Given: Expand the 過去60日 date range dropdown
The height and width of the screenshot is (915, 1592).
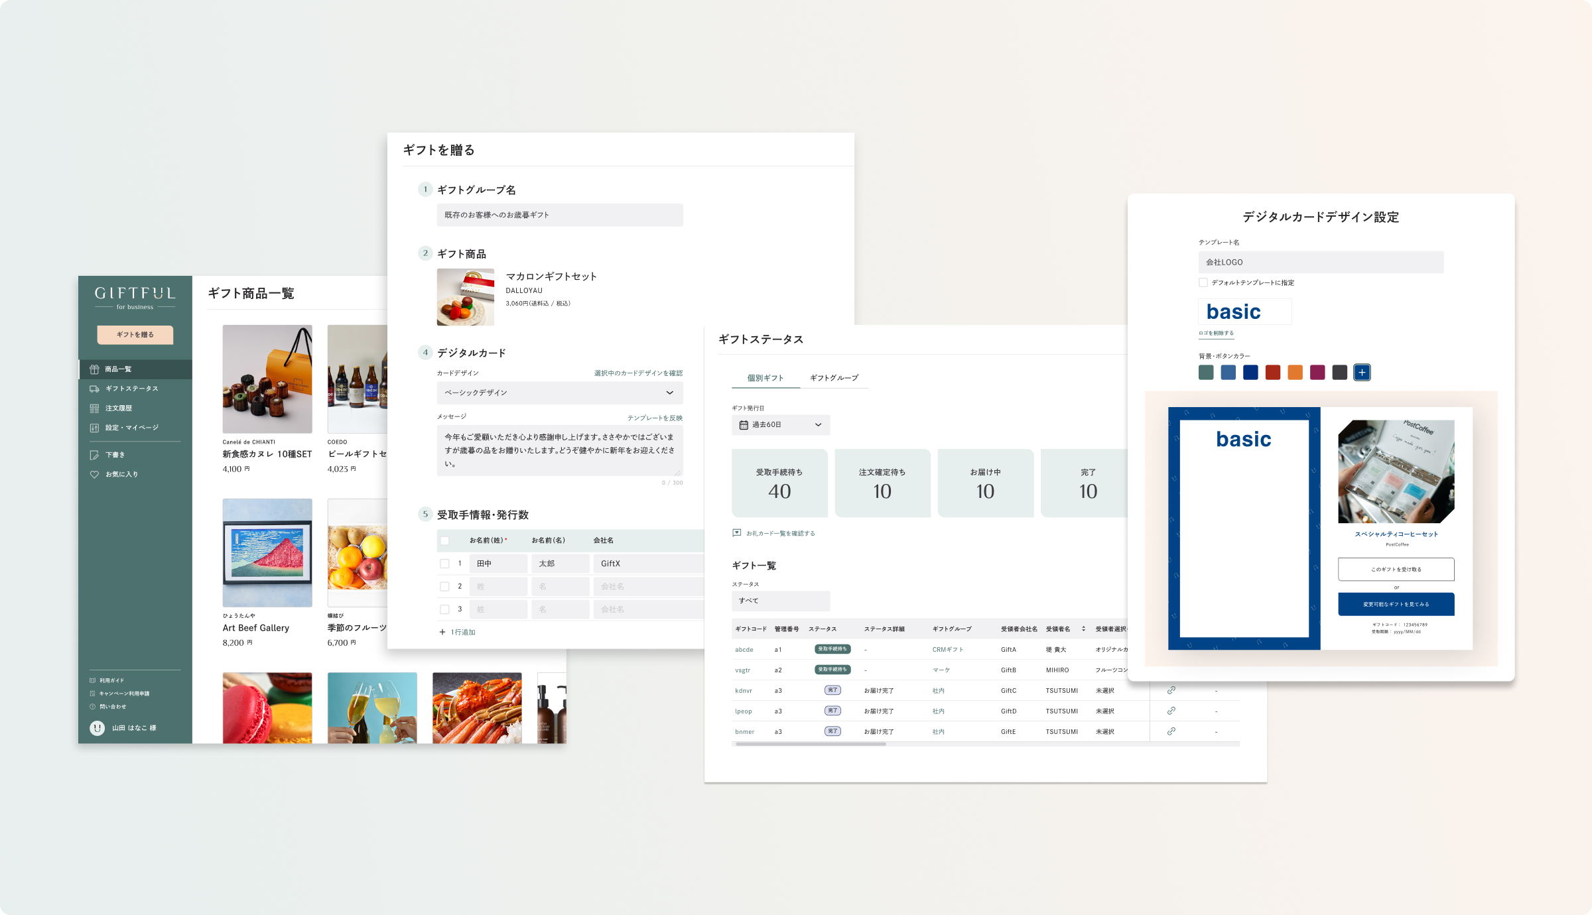Looking at the screenshot, I should click(780, 425).
